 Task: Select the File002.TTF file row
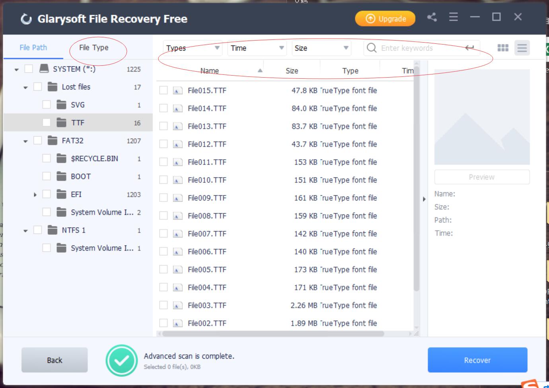click(285, 323)
